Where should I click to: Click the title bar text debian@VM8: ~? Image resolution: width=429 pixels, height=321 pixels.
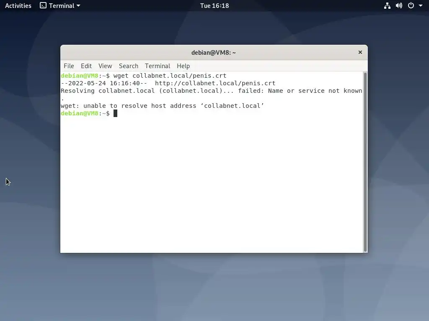click(213, 52)
